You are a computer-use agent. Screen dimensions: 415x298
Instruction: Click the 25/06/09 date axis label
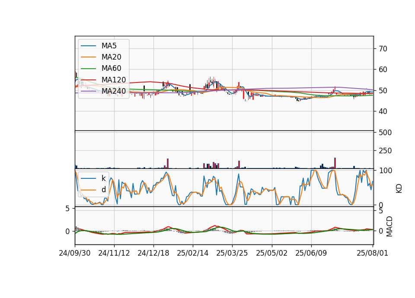tap(311, 253)
